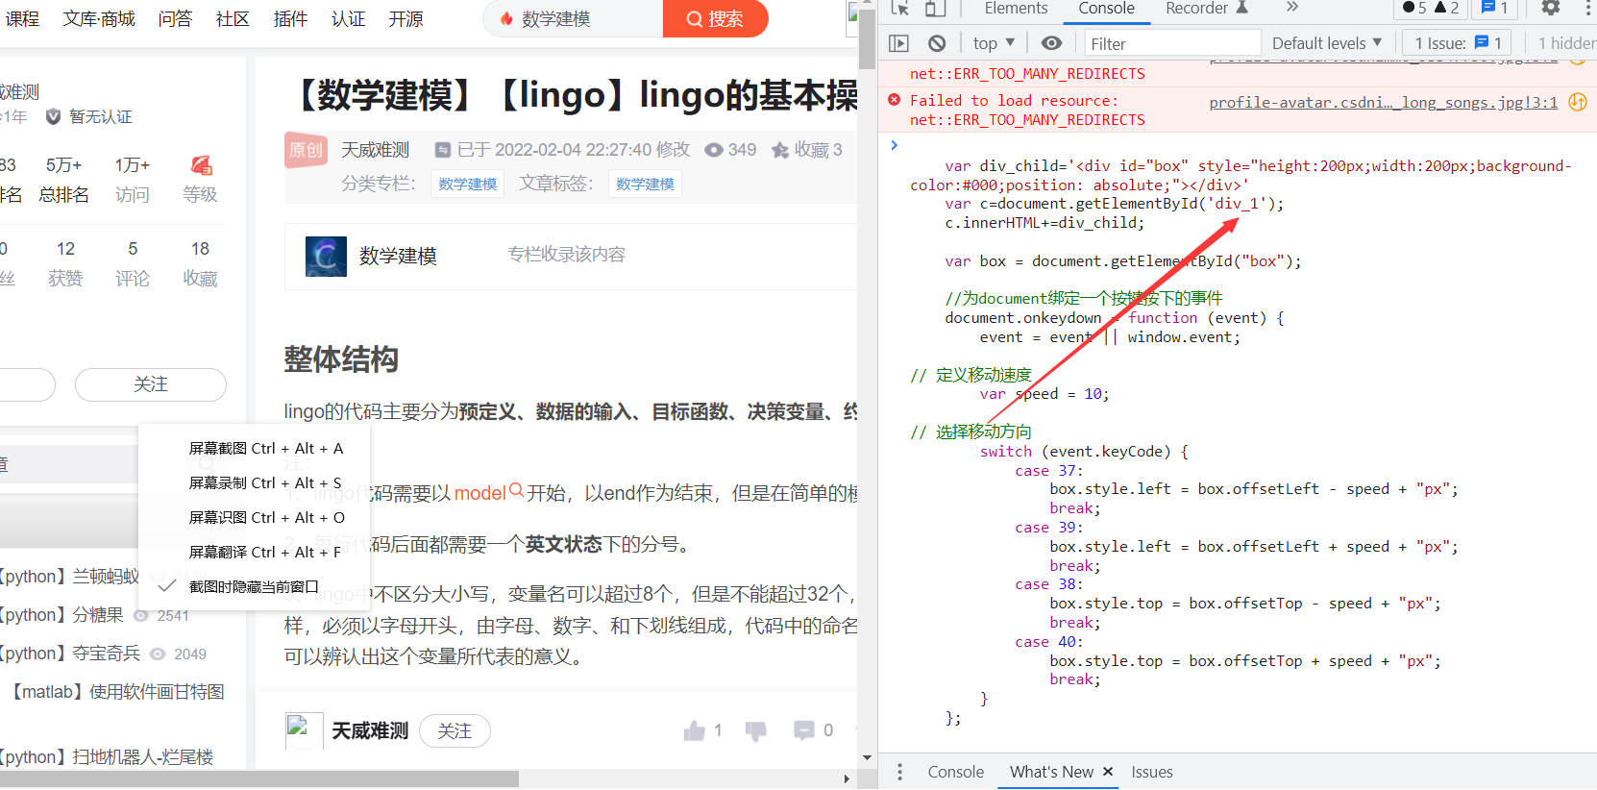Viewport: 1597px width, 790px height.
Task: Click the 等级 level badge icon
Action: [x=201, y=165]
